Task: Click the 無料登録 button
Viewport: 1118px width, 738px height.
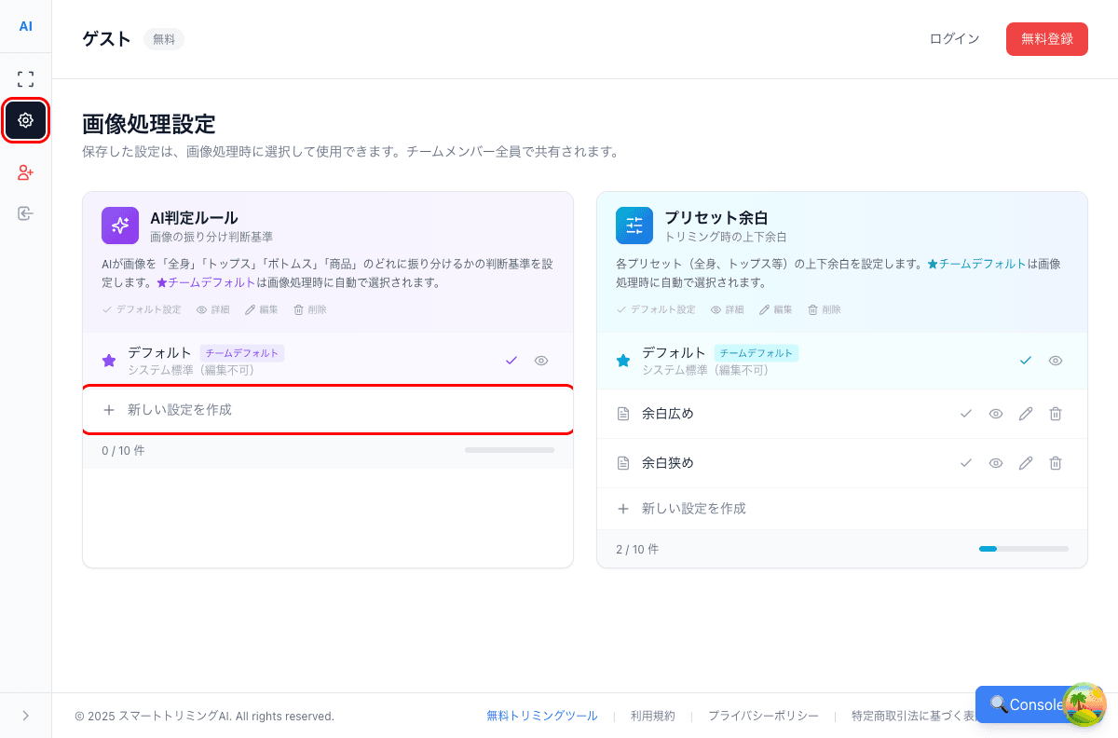Action: [1047, 39]
